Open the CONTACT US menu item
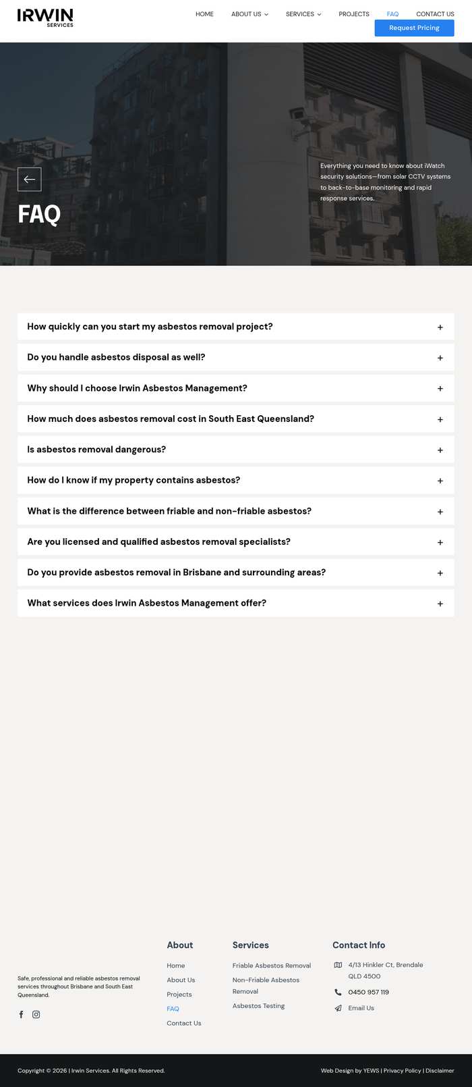 435,14
